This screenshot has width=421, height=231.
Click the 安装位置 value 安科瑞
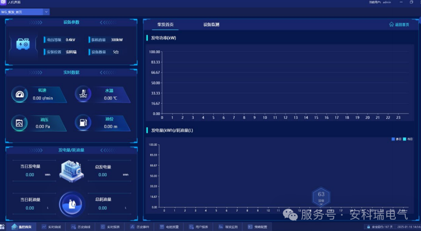tap(71, 52)
